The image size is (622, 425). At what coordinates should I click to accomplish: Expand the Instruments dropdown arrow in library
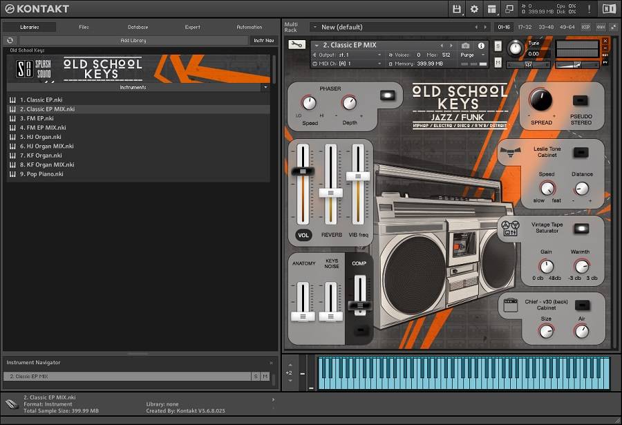click(x=265, y=88)
